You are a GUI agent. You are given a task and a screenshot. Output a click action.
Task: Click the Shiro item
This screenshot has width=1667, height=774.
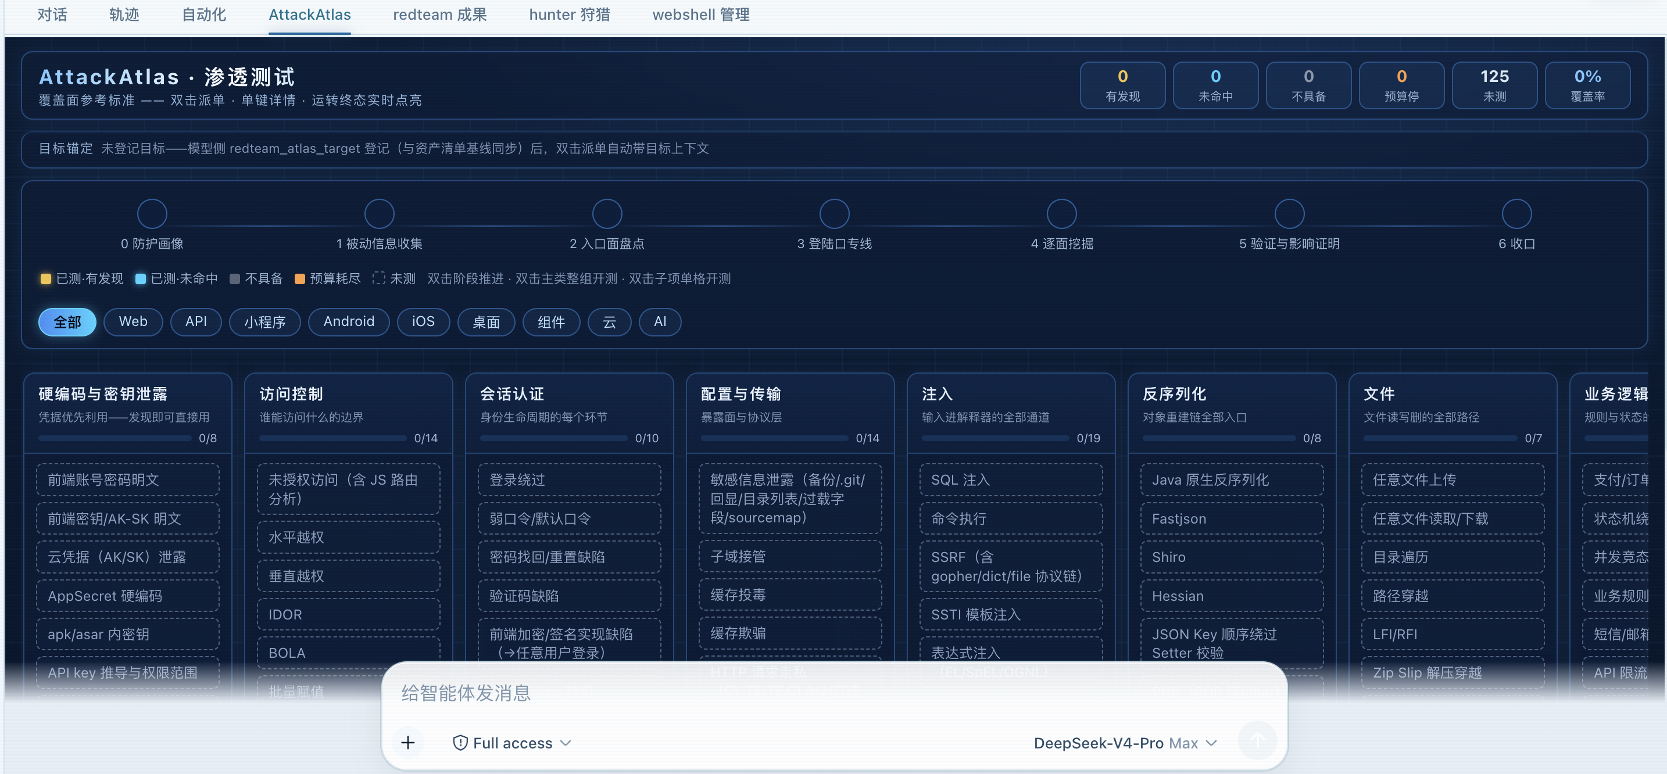(1232, 557)
